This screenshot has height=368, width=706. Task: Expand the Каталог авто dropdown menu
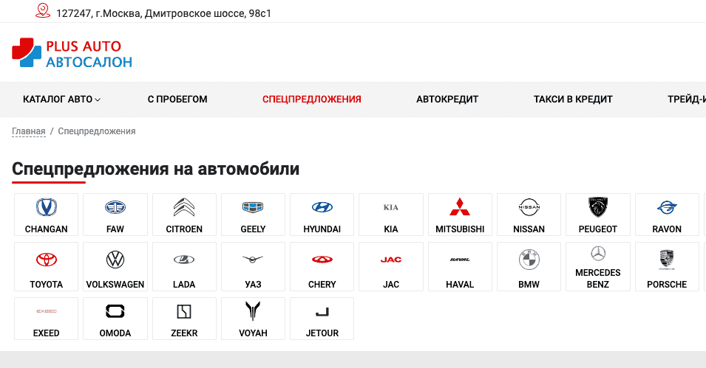tap(61, 100)
